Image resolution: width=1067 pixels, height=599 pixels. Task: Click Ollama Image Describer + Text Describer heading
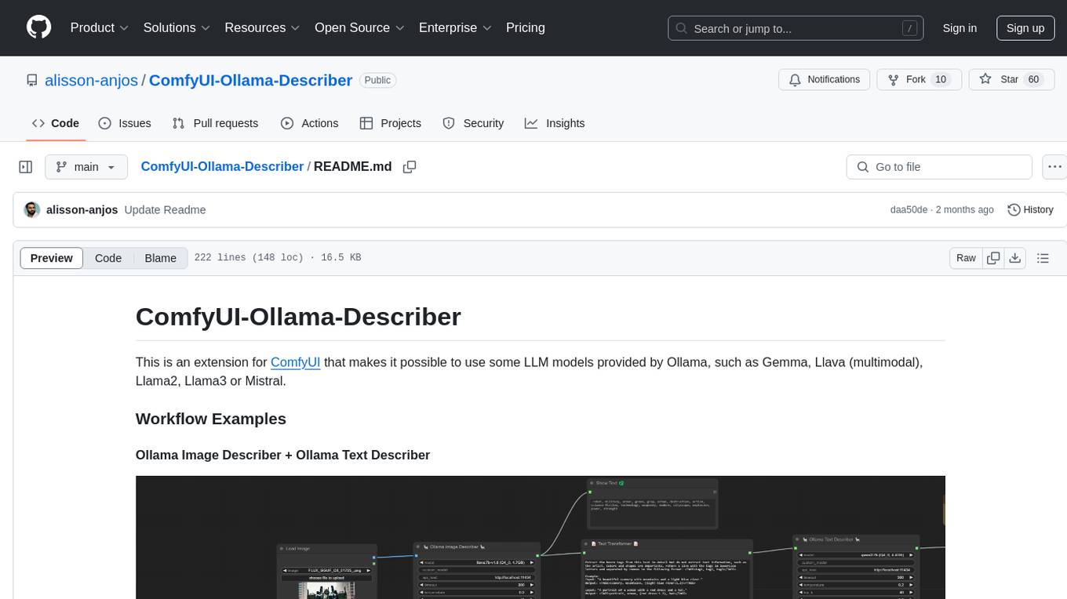click(x=282, y=455)
